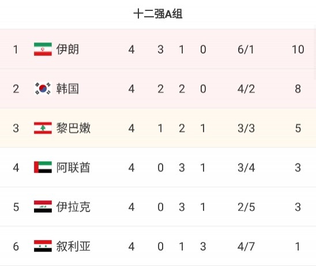Image resolution: width=316 pixels, height=266 pixels.
Task: Click rank number 1 in table
Action: coord(16,50)
